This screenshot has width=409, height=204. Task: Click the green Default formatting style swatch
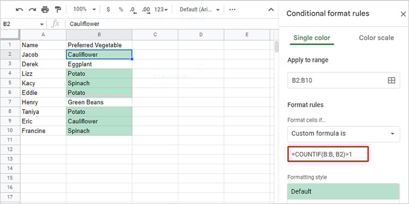tap(344, 191)
